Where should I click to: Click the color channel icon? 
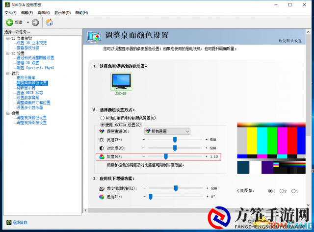pyautogui.click(x=102, y=131)
